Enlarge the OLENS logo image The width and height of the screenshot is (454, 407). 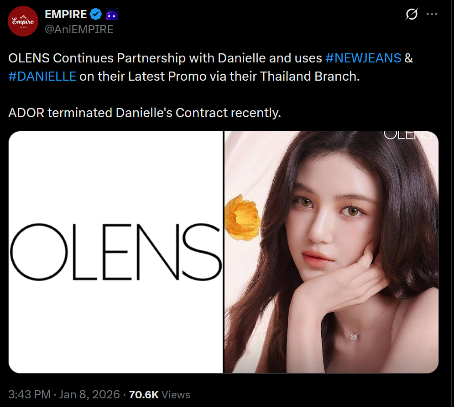tap(116, 252)
